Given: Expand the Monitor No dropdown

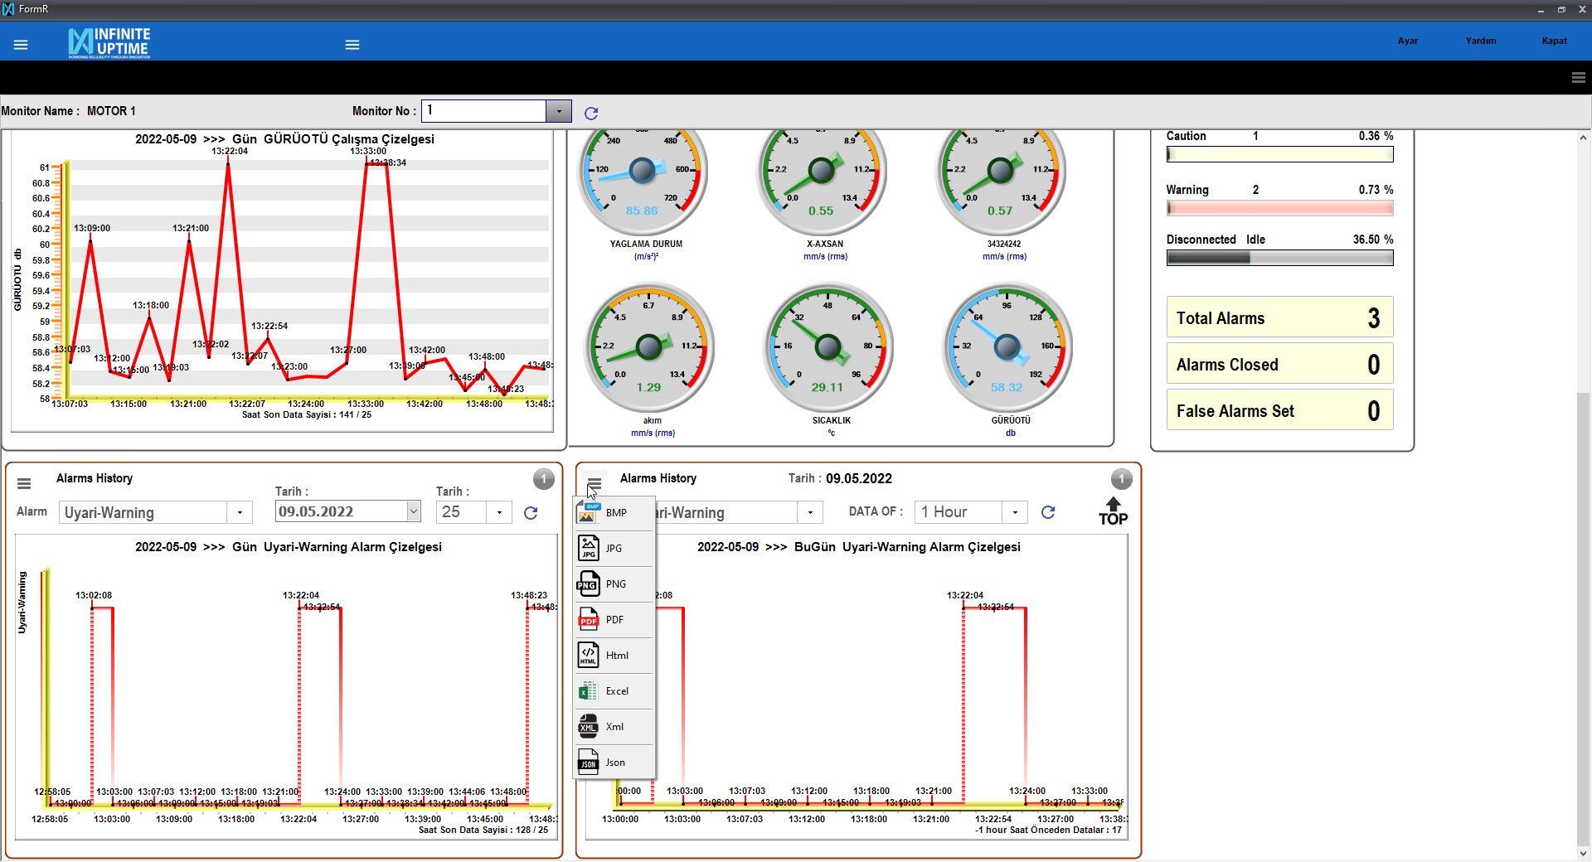Looking at the screenshot, I should coord(559,111).
